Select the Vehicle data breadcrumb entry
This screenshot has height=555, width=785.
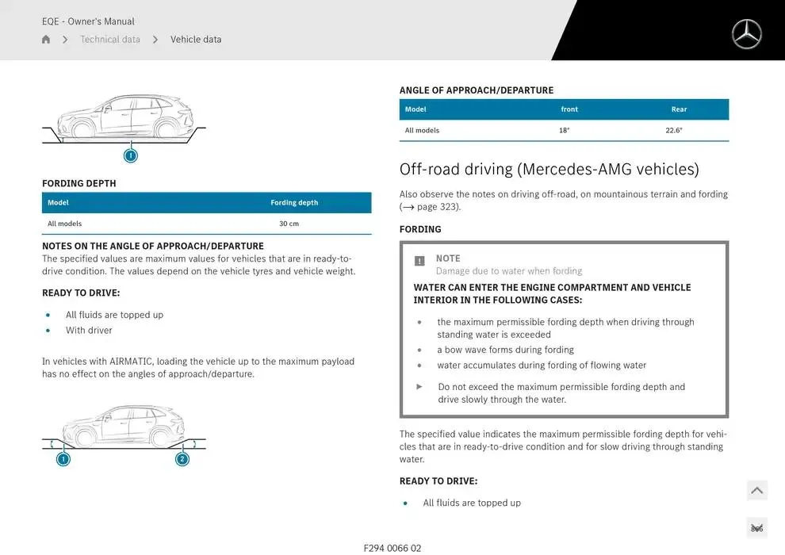pos(196,39)
